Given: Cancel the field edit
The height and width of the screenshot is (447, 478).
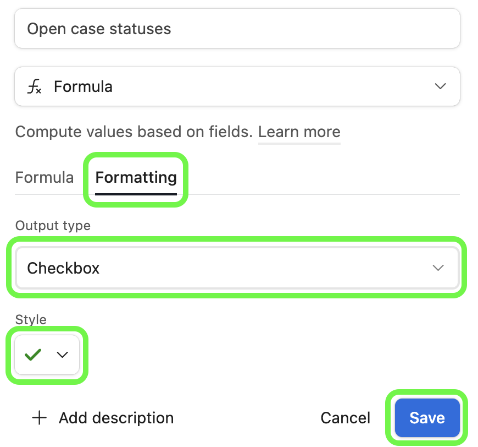Looking at the screenshot, I should tap(346, 418).
